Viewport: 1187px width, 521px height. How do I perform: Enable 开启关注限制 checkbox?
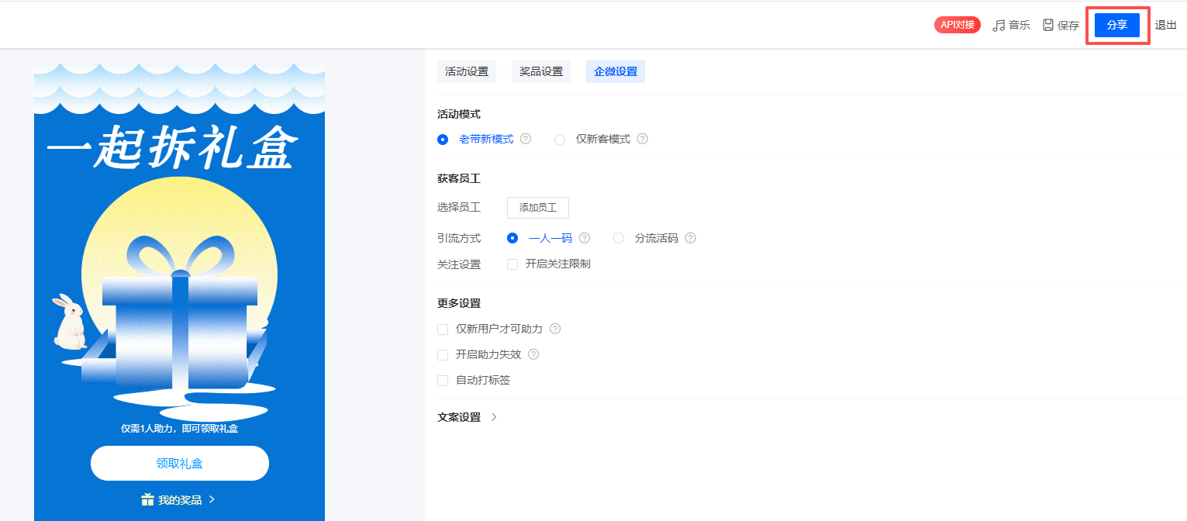[x=512, y=264]
